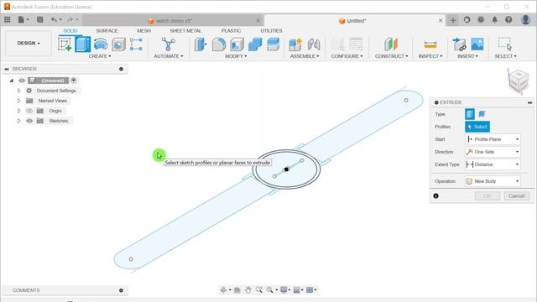Open the ViewCube in the corner
This screenshot has height=302, width=537.
click(518, 81)
